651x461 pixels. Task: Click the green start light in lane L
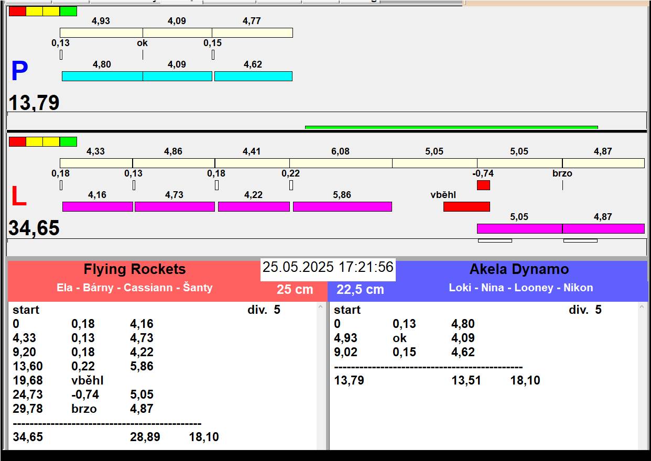click(x=68, y=141)
